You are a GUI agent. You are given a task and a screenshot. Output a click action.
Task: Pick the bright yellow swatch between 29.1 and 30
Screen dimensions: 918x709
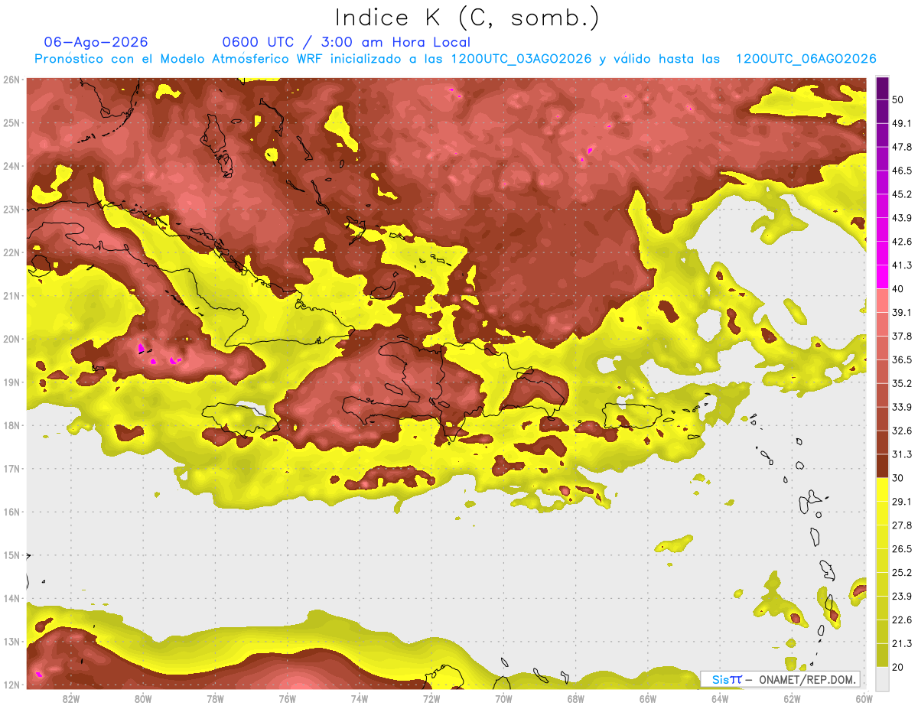click(882, 489)
